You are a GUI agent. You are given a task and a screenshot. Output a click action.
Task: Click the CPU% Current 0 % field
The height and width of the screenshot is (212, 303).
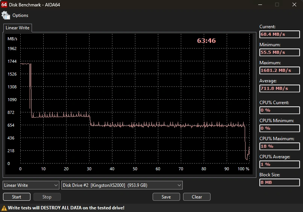tap(280, 110)
